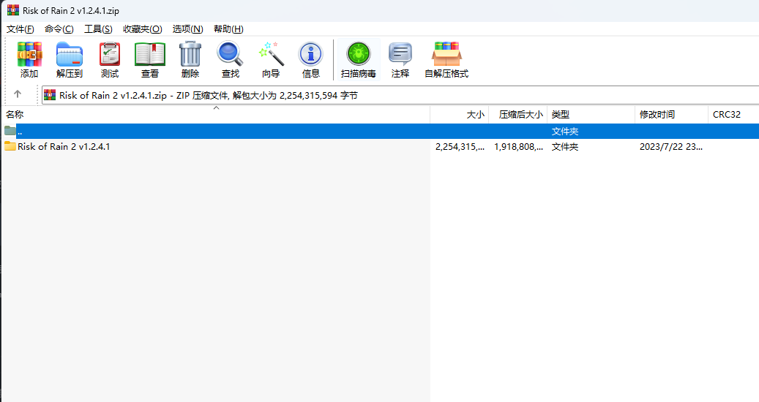The width and height of the screenshot is (759, 402).
Task: Select the Risk of Rain 2 v1.2.4.1 folder
Action: click(64, 147)
